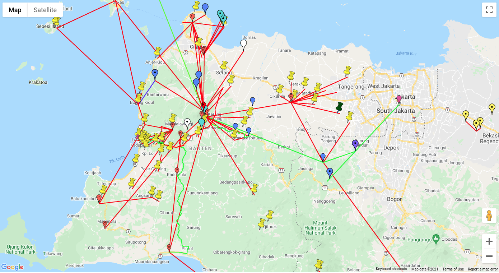499x273 pixels.
Task: Toggle fullscreen map view
Action: tap(489, 10)
